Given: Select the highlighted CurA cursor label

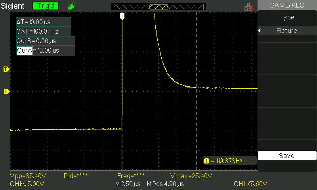Looking at the screenshot, I should 24,51.
